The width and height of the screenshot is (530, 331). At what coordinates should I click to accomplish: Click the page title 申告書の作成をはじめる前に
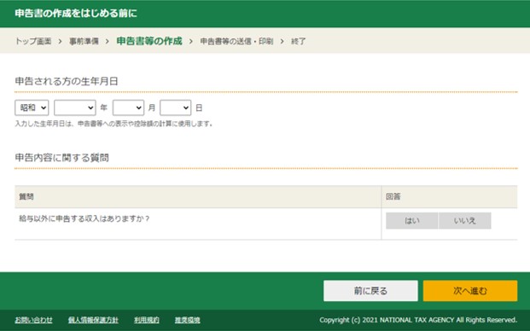coord(76,13)
